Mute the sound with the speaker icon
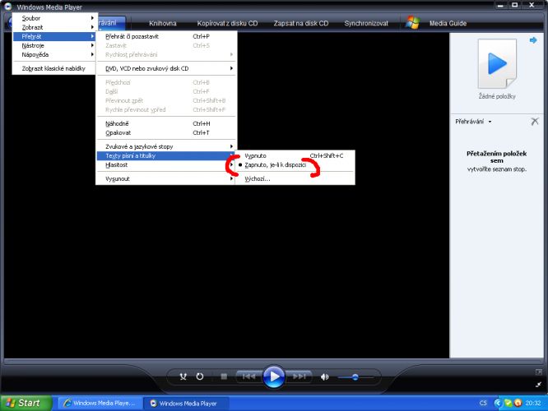 point(325,376)
